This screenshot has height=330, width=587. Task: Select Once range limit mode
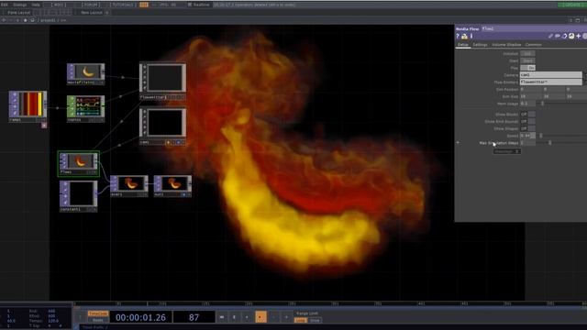pos(315,320)
